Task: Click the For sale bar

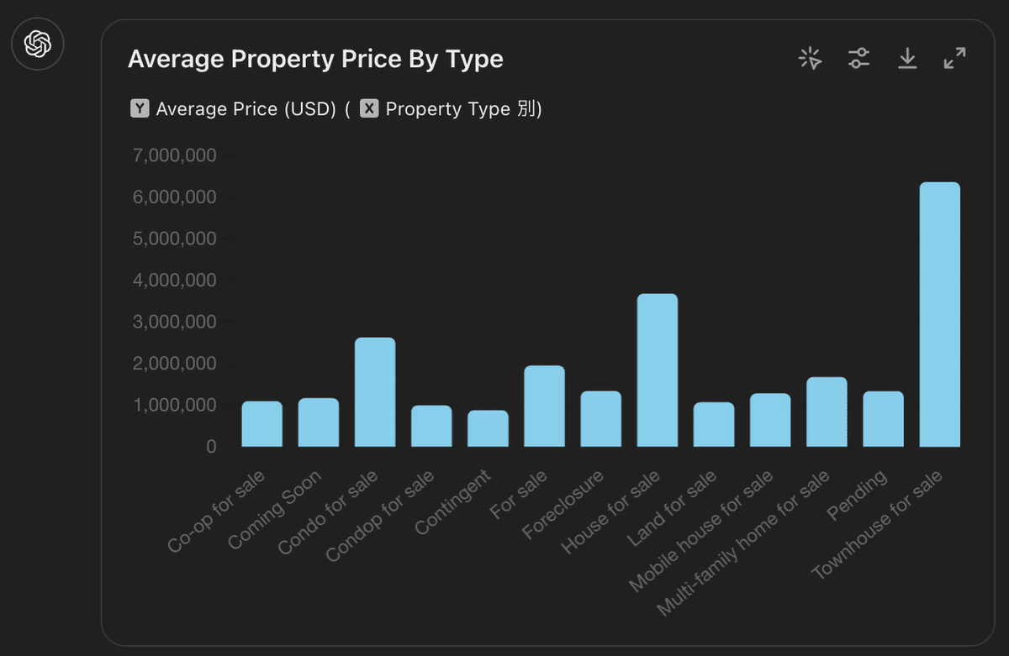Action: 544,407
